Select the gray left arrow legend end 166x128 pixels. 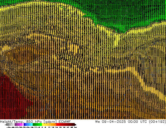coord(6,125)
